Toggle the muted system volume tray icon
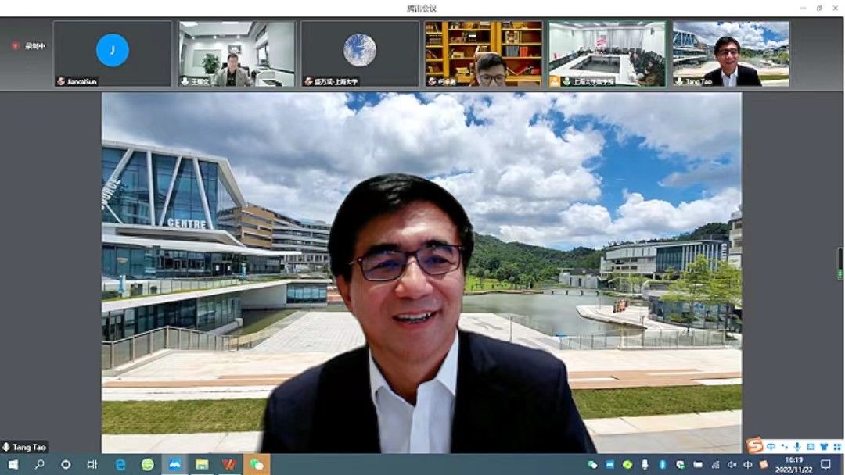The width and height of the screenshot is (845, 475). pyautogui.click(x=730, y=464)
